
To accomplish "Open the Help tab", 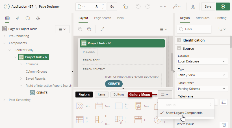I will 120,18.
